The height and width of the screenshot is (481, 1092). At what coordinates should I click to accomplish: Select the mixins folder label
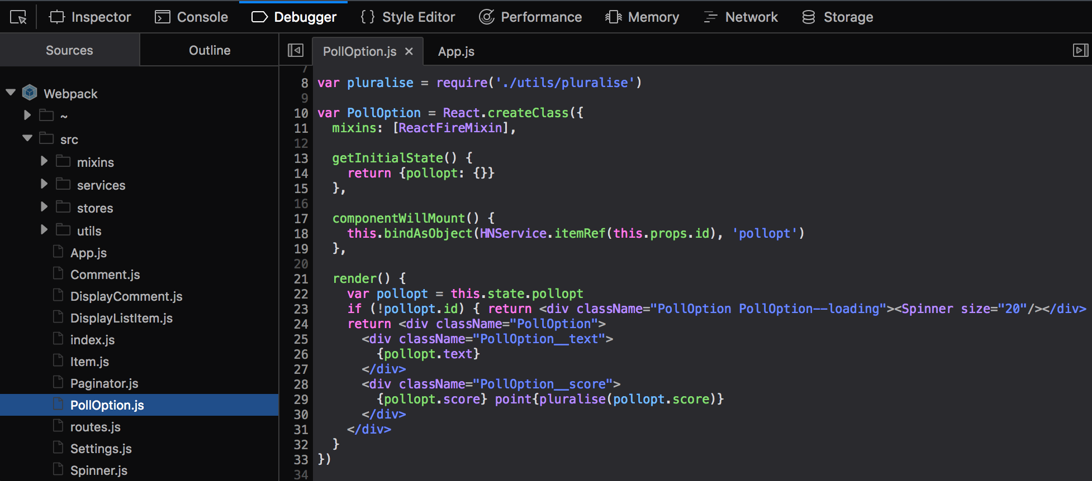95,162
